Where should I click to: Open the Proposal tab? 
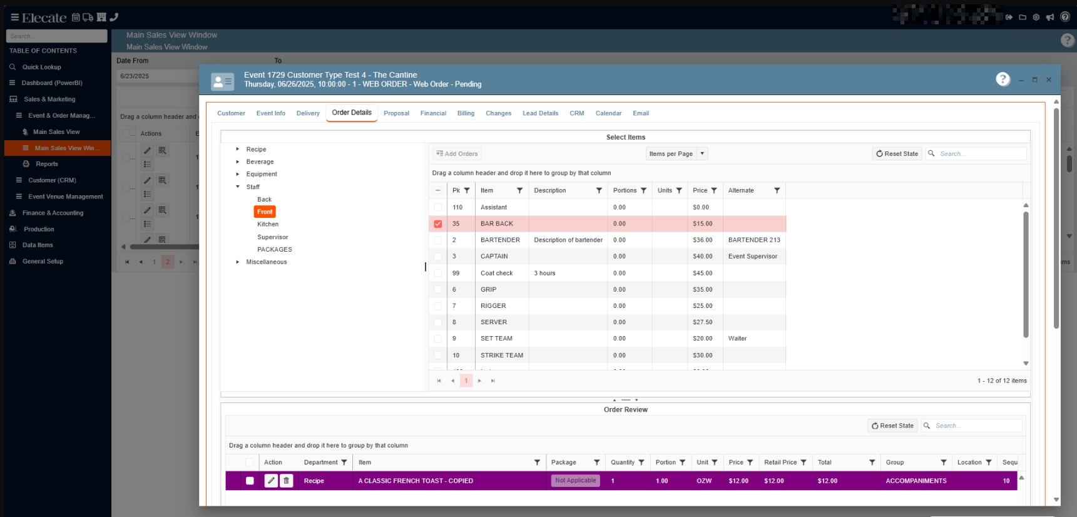[396, 113]
